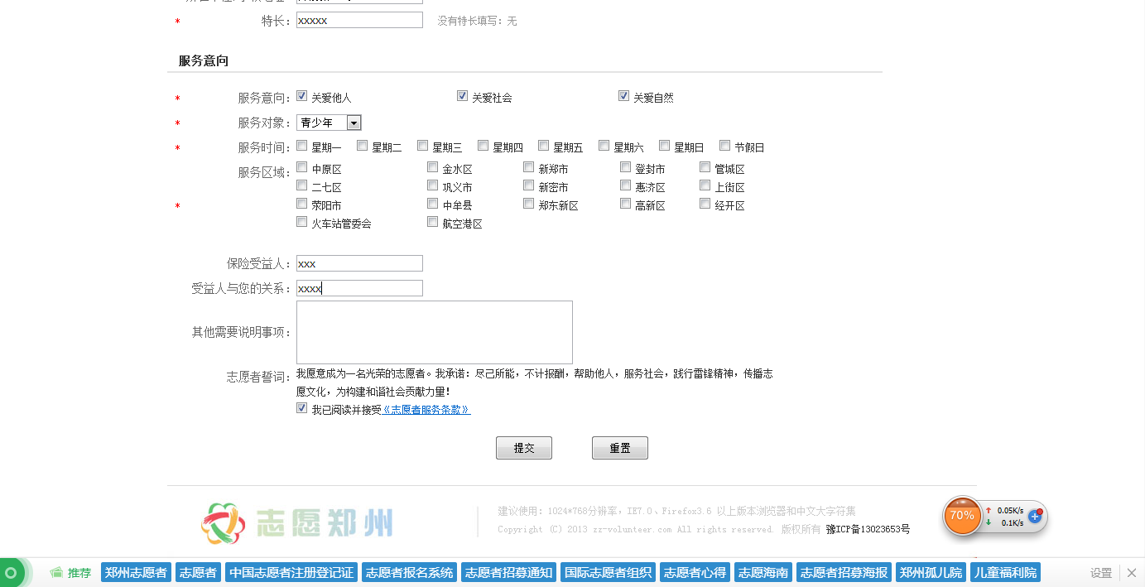This screenshot has height=587, width=1145.
Task: Open the 服务对象 dropdown showing 青少年
Action: [329, 123]
